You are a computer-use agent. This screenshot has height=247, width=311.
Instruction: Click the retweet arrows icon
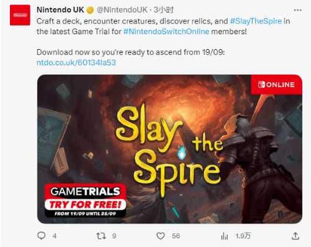(x=101, y=236)
